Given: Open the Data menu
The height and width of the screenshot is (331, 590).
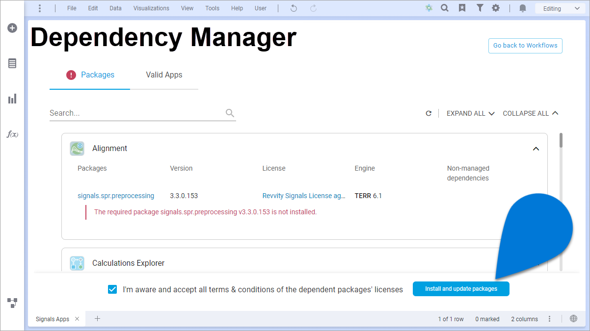Looking at the screenshot, I should (x=115, y=8).
